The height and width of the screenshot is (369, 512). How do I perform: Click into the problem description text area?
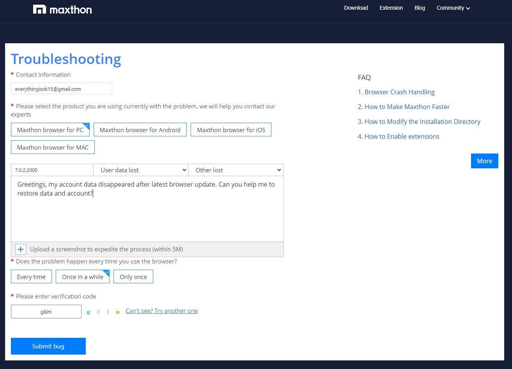pos(147,209)
